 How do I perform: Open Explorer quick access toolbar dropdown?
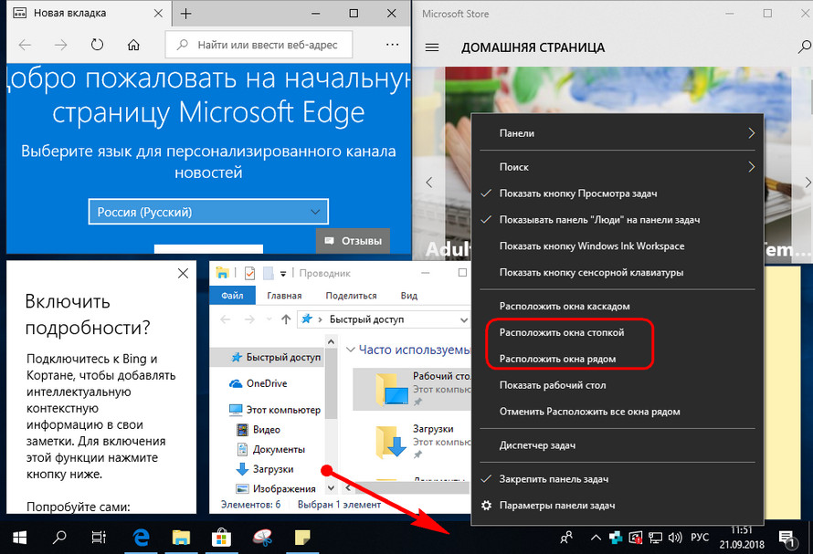click(x=283, y=273)
